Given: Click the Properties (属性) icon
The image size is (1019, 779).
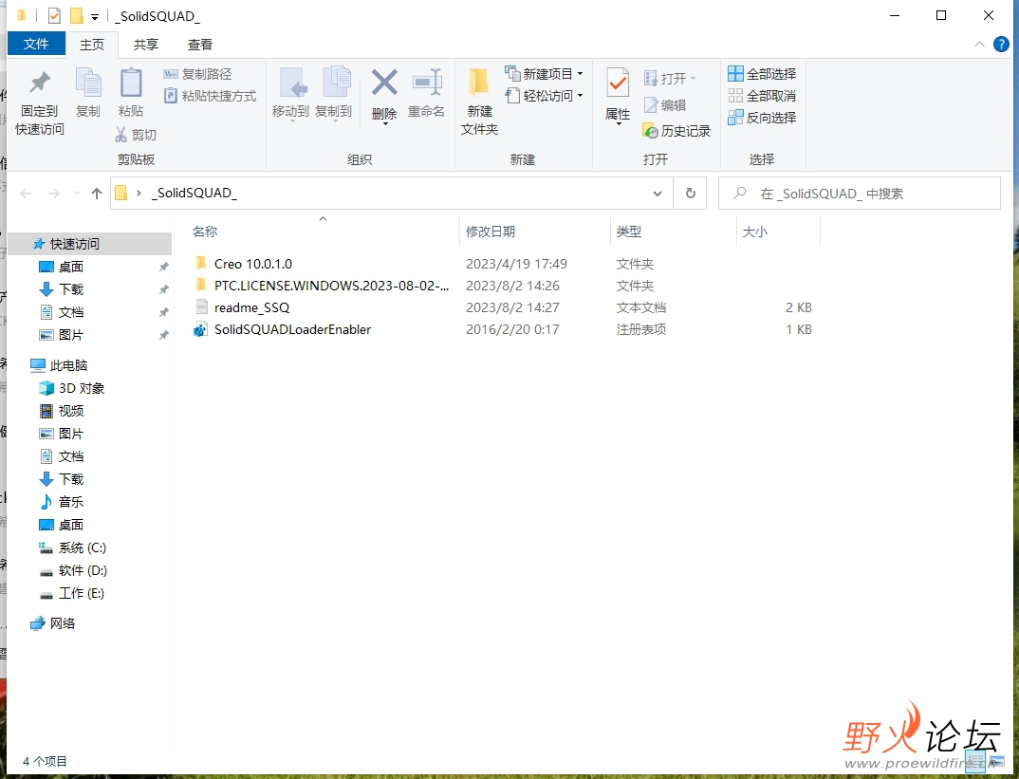Looking at the screenshot, I should point(618,83).
